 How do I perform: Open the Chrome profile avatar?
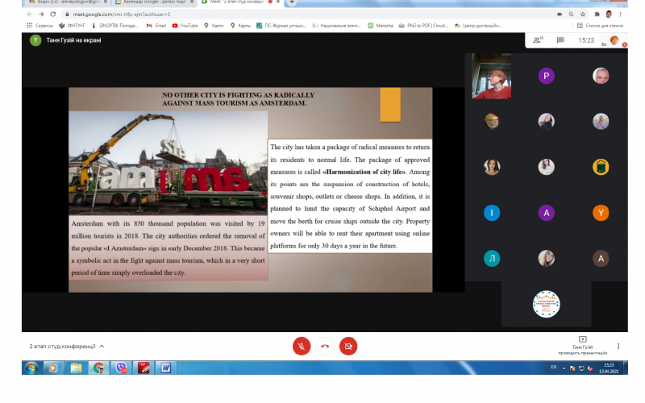click(x=609, y=14)
